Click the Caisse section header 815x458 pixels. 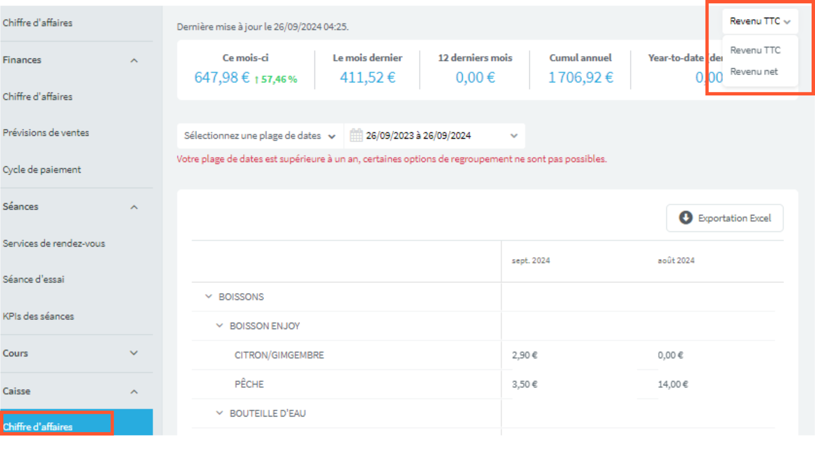(17, 391)
